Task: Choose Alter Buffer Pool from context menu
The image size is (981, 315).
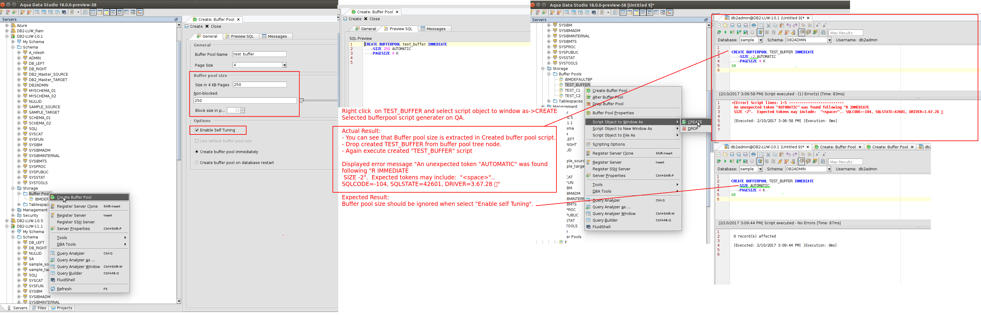Action: tap(607, 97)
